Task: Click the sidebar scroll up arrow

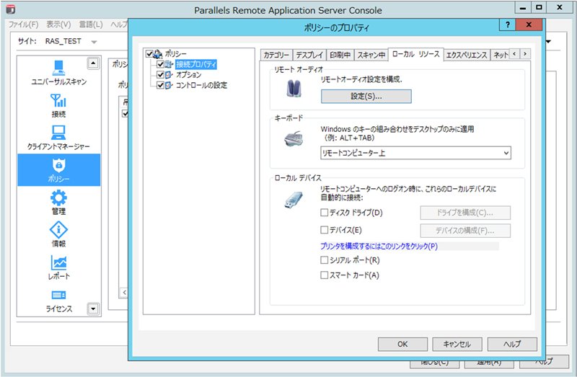Action: point(94,63)
